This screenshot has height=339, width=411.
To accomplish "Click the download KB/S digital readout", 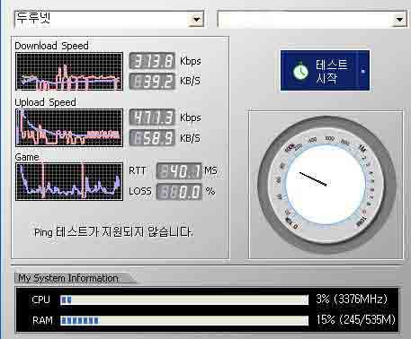I will 152,81.
